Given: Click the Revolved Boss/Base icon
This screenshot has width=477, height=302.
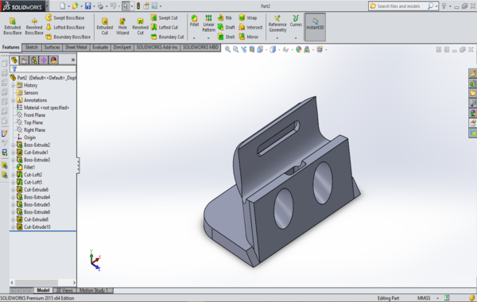Looking at the screenshot, I should [x=34, y=21].
